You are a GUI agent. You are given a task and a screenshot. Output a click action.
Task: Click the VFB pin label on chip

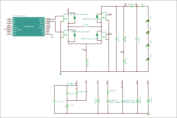tap(43, 30)
